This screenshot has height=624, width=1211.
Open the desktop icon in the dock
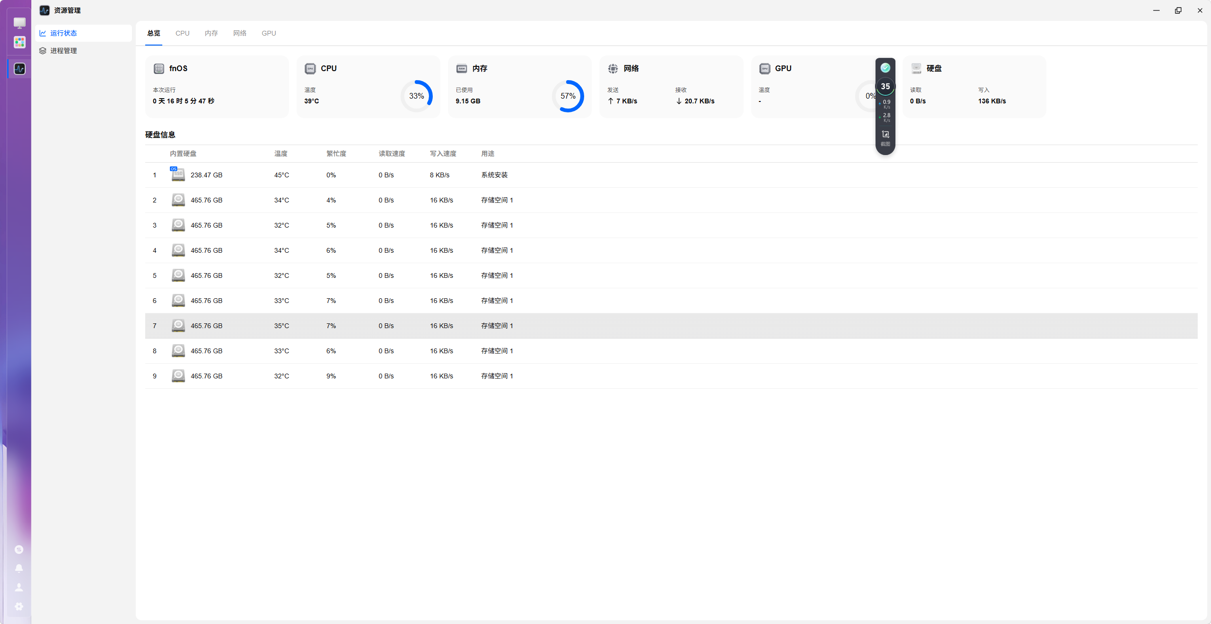[x=19, y=22]
